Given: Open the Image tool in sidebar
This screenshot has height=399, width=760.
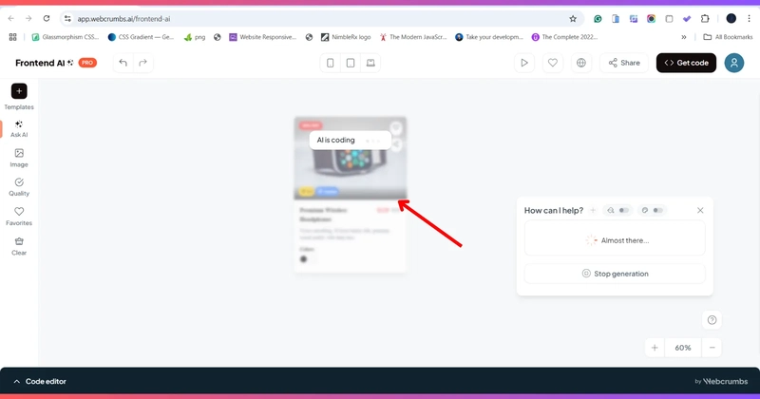Looking at the screenshot, I should coord(19,158).
